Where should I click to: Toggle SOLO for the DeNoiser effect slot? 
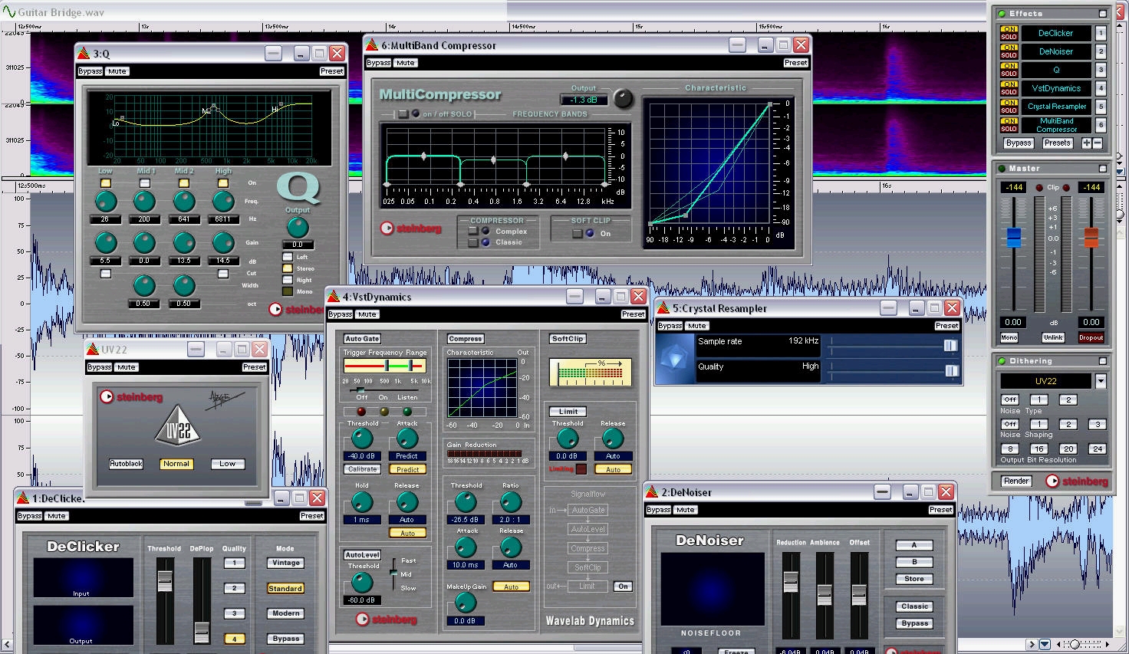[x=1009, y=55]
